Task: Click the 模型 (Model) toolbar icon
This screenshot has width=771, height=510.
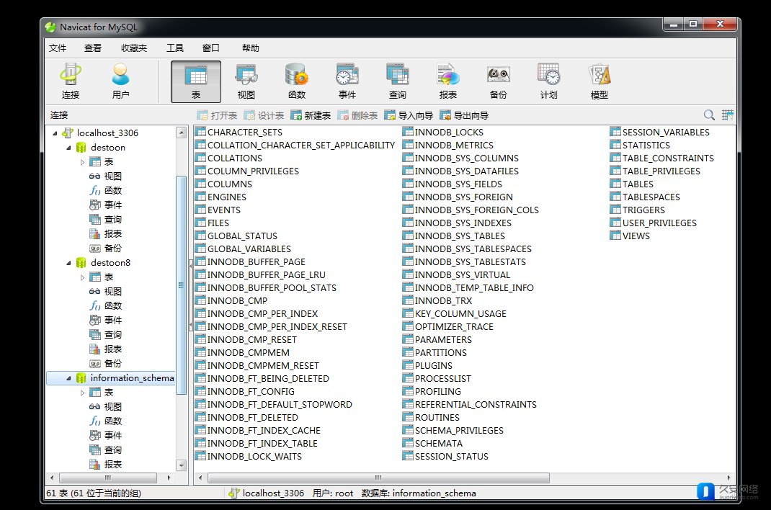Action: (x=599, y=81)
